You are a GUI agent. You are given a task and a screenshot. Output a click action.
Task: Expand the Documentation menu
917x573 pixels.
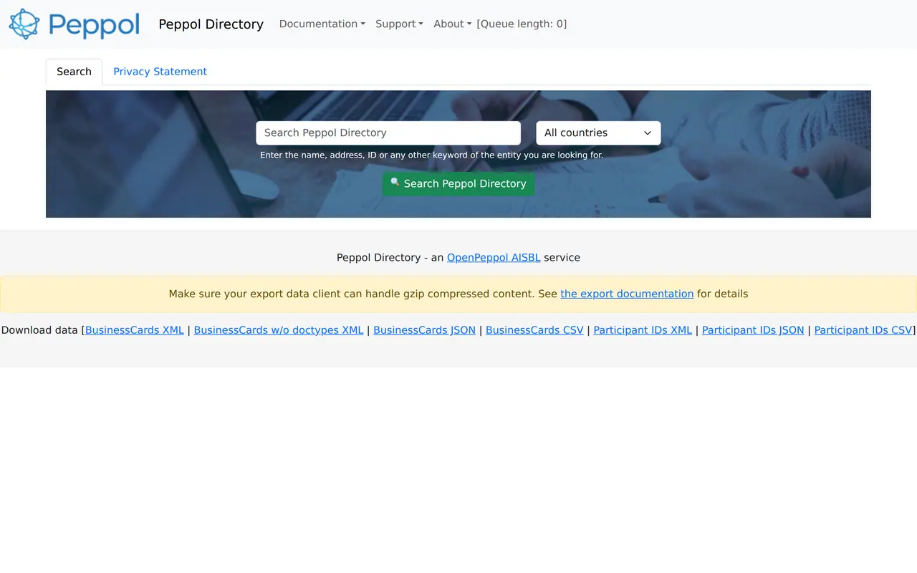322,24
